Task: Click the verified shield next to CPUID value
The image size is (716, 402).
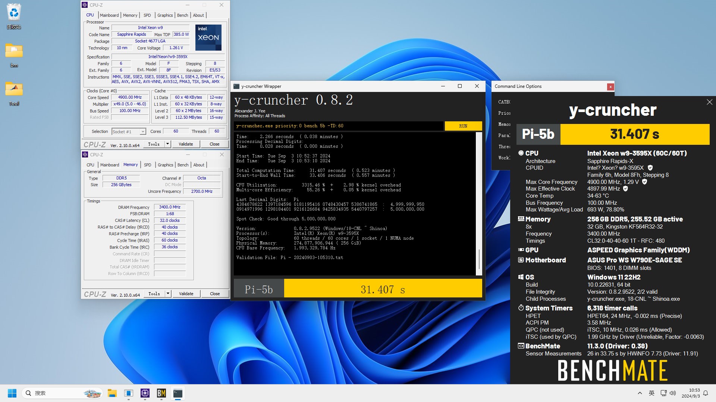Action: point(650,168)
